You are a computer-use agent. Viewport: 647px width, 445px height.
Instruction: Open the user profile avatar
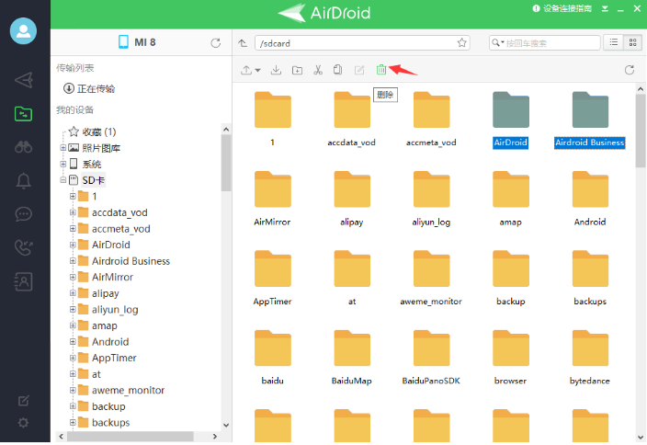[23, 31]
